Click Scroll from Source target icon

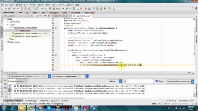coord(38,16)
